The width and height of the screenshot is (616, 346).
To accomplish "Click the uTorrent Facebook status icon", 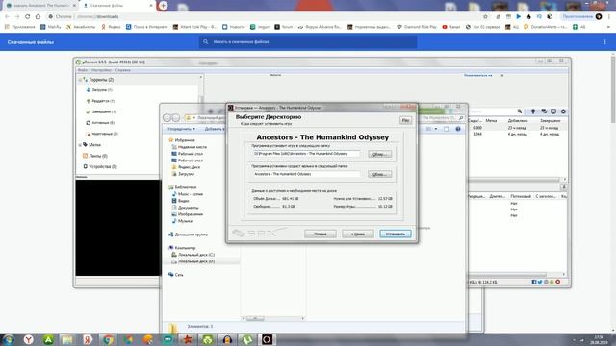I will [x=534, y=282].
